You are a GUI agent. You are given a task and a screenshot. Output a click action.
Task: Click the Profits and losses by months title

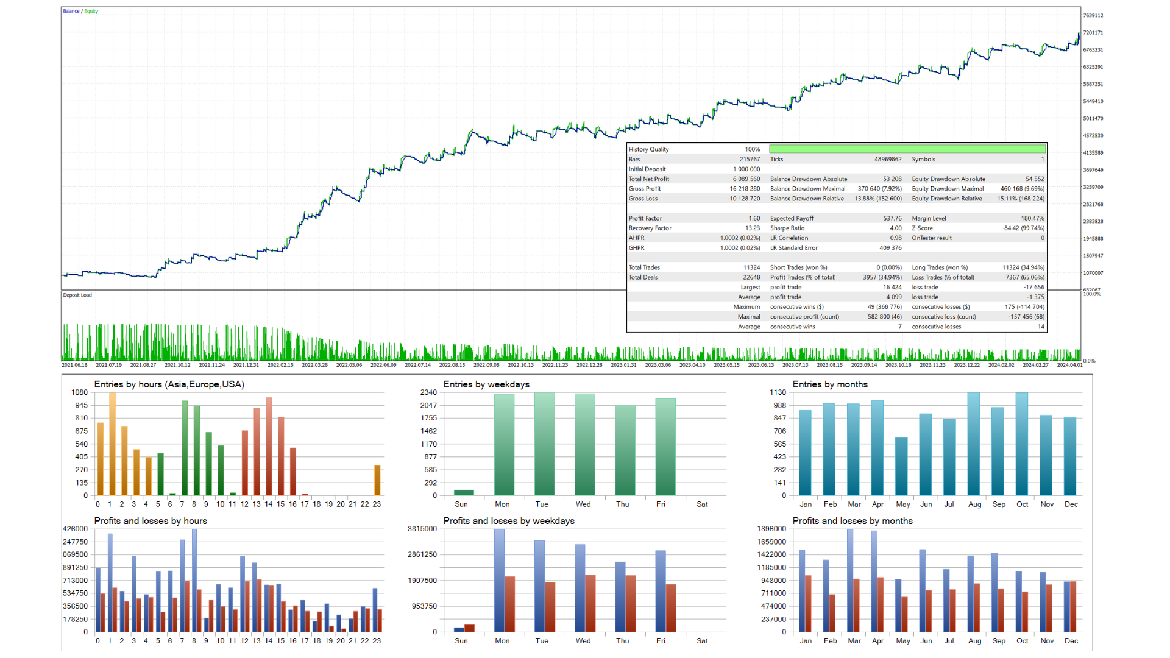point(852,521)
